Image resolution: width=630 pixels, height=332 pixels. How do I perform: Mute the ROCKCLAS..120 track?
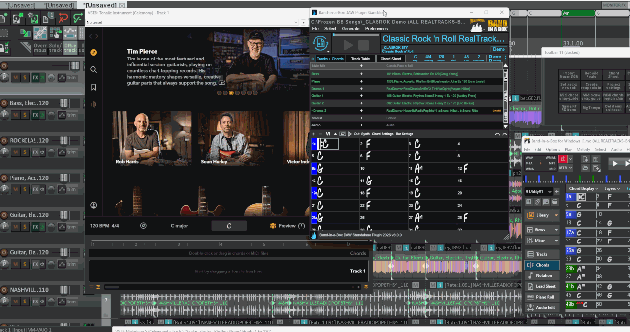(x=16, y=152)
